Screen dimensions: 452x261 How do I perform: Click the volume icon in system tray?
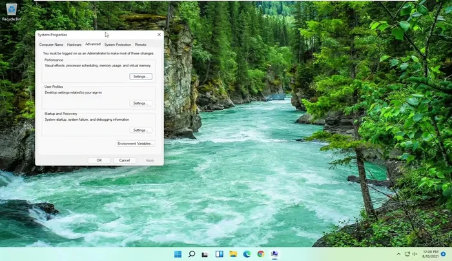[x=415, y=254]
